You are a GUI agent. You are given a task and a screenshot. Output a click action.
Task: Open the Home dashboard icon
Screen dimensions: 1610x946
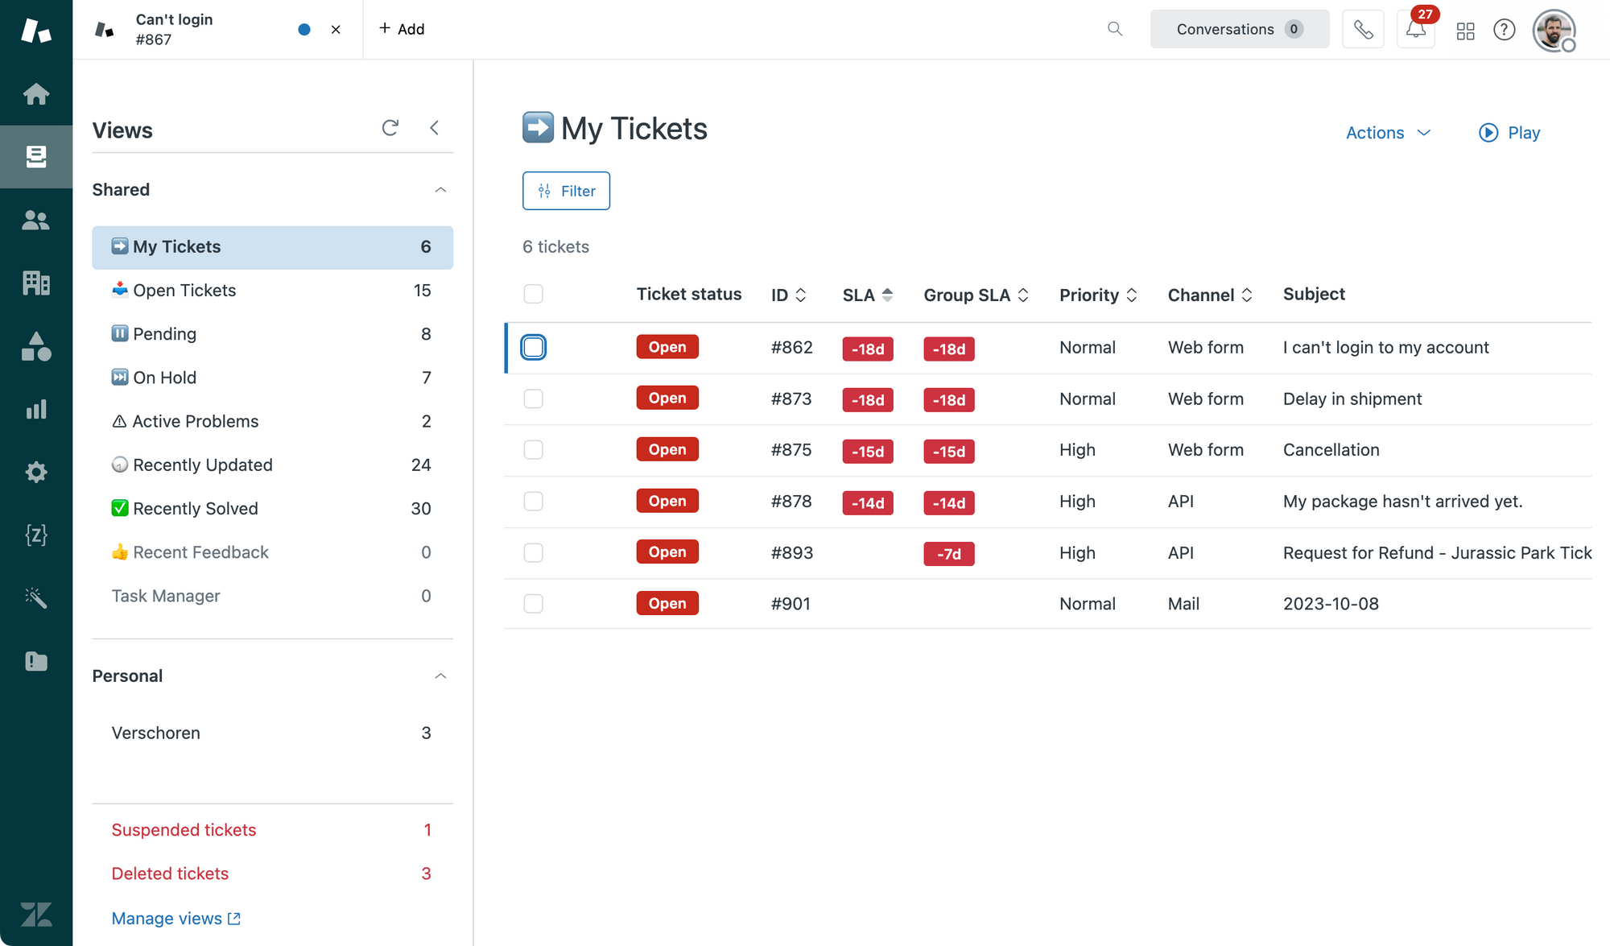point(35,94)
